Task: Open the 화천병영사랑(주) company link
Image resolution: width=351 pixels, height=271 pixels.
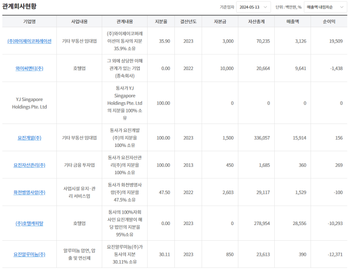Action: coord(29,192)
